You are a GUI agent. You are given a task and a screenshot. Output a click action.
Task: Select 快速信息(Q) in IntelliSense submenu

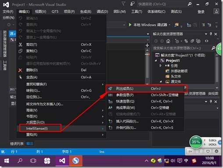[146, 101]
